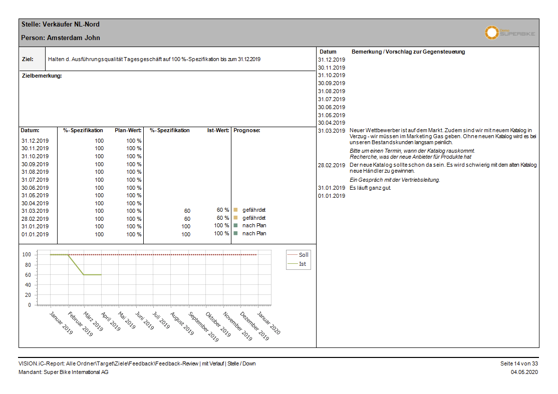558x394 pixels.
Task: Select date 31.03.2019 in the remarks list
Action: pos(332,131)
